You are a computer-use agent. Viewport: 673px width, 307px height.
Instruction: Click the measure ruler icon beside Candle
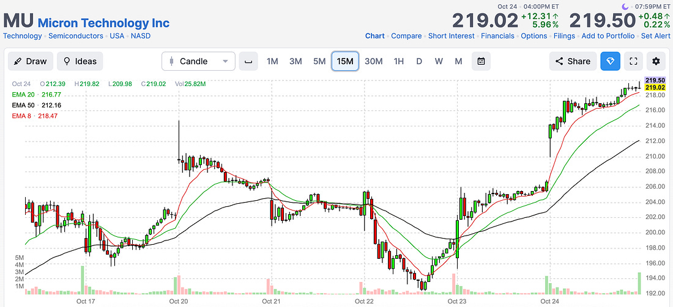click(248, 61)
